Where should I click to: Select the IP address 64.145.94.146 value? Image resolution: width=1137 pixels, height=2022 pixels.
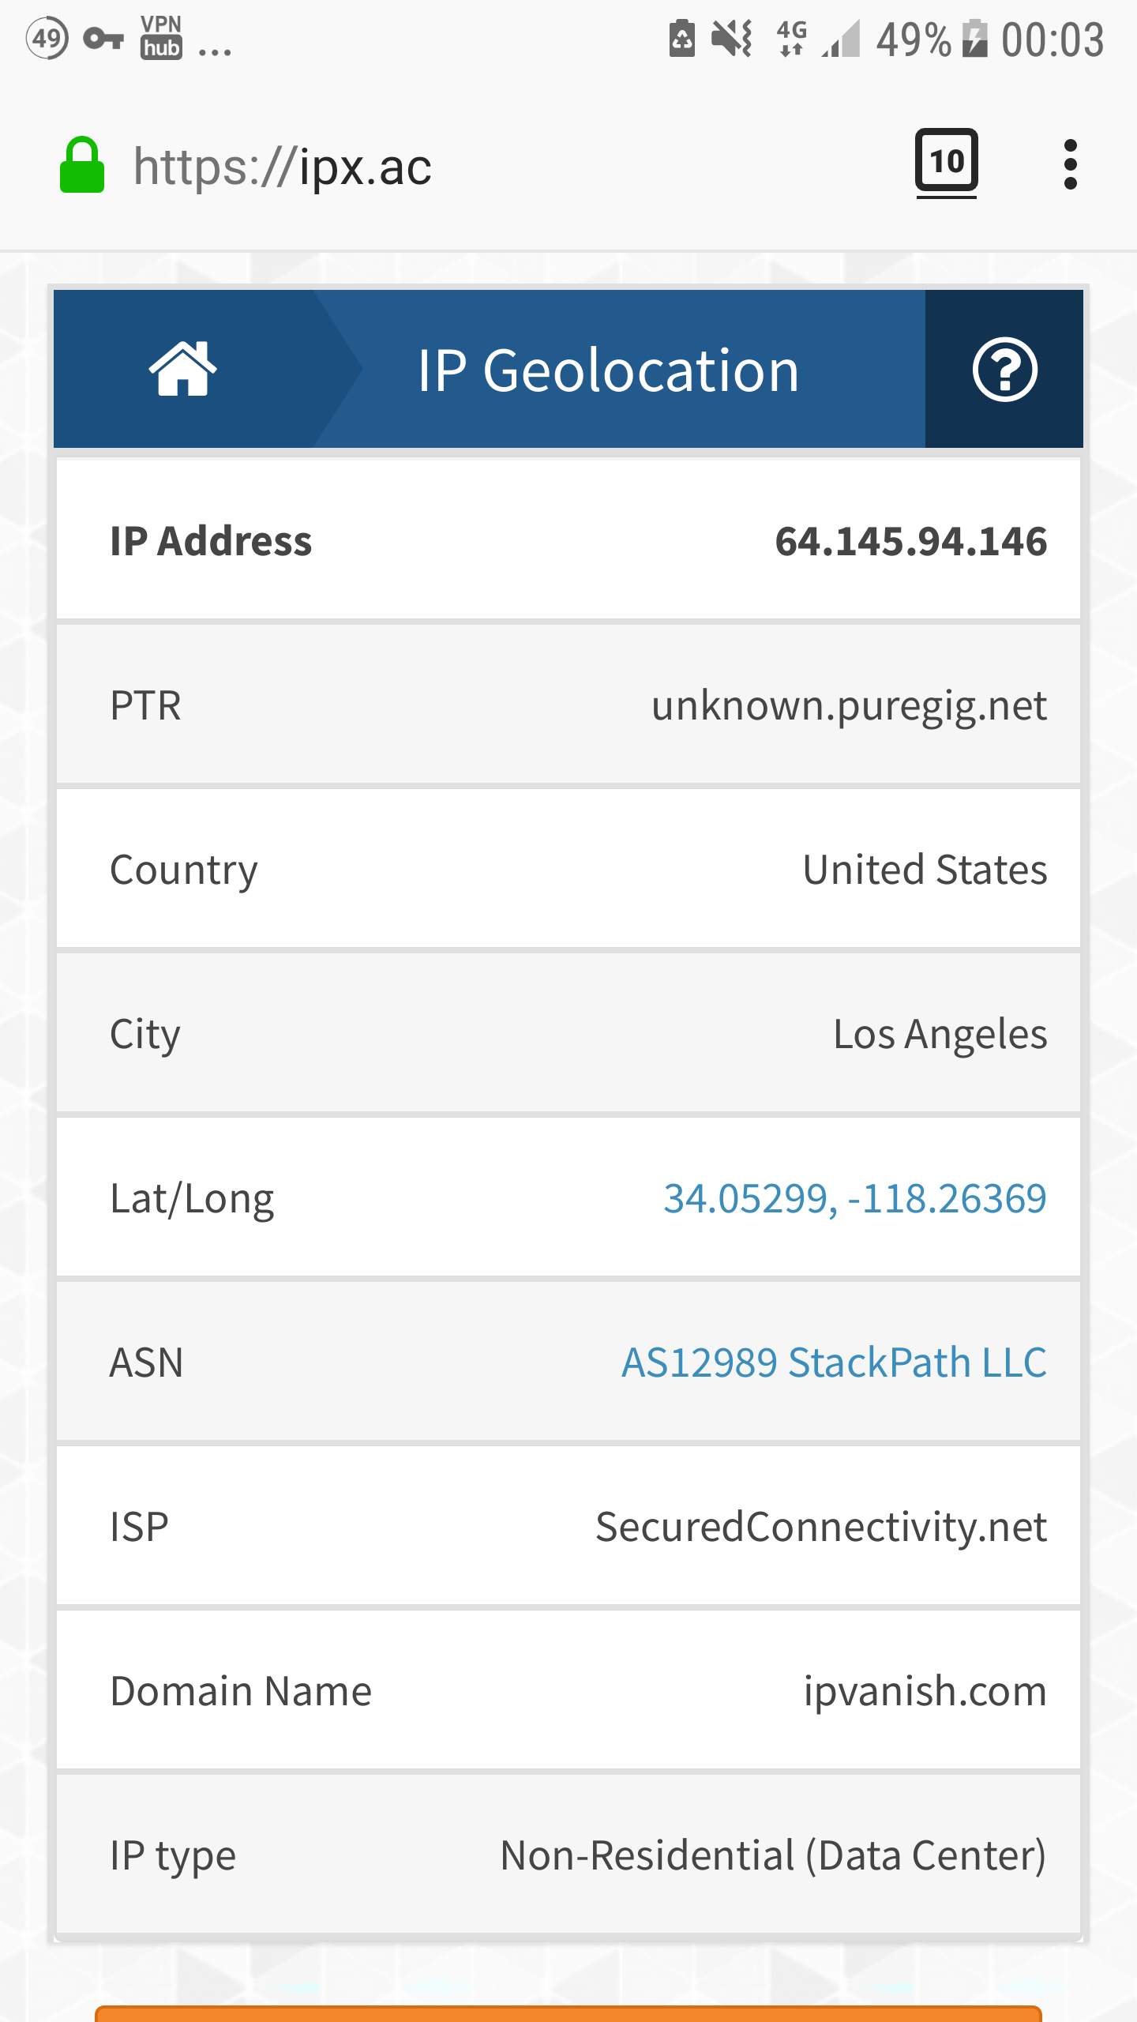click(x=910, y=542)
